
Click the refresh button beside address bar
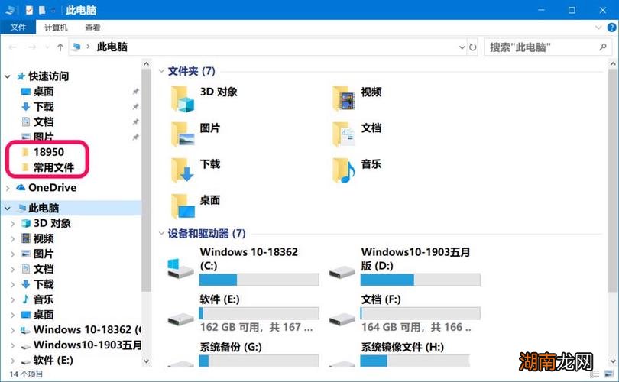pos(472,47)
